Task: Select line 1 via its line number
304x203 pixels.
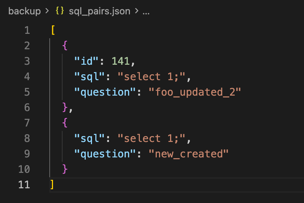Action: click(27, 30)
